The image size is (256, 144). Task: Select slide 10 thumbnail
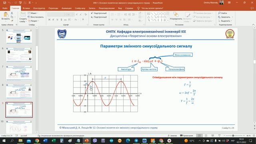pyautogui.click(x=19, y=127)
